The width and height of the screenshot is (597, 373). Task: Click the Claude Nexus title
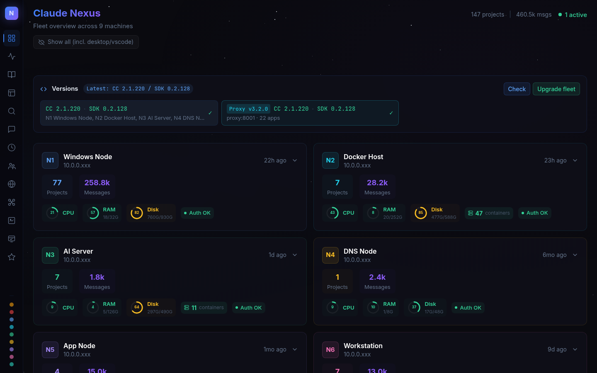[67, 13]
